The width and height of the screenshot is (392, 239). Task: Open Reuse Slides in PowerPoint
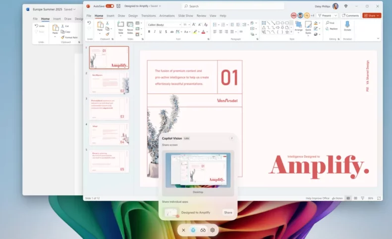point(130,28)
